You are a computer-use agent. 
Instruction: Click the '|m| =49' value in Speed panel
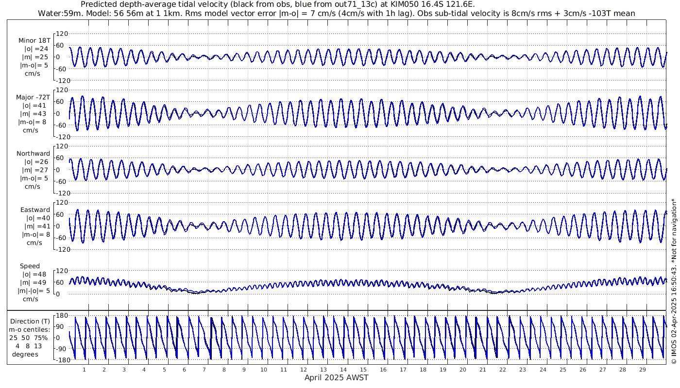(x=35, y=283)
